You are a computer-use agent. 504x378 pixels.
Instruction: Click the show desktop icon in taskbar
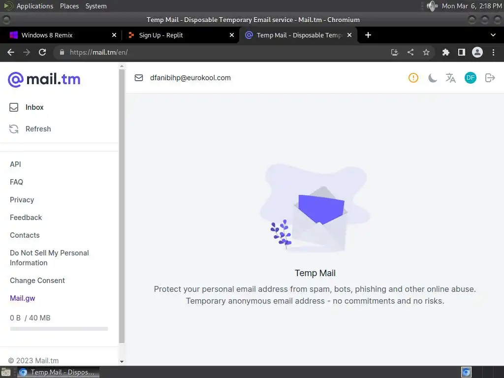(6, 372)
